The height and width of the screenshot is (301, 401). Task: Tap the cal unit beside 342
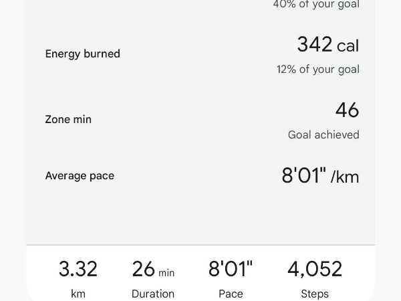348,46
